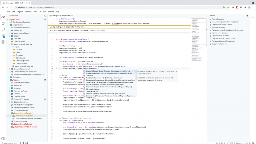
Task: Open the Selection menu
Action: coord(28,12)
